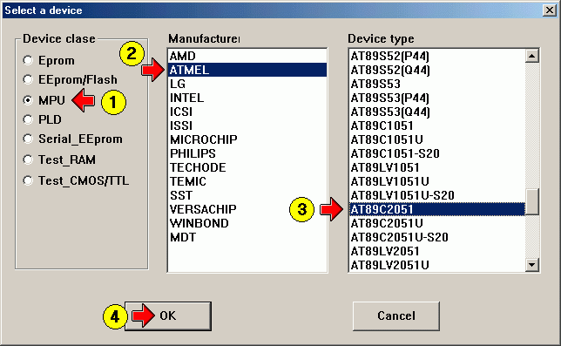Select ISSI manufacturer

[247, 126]
